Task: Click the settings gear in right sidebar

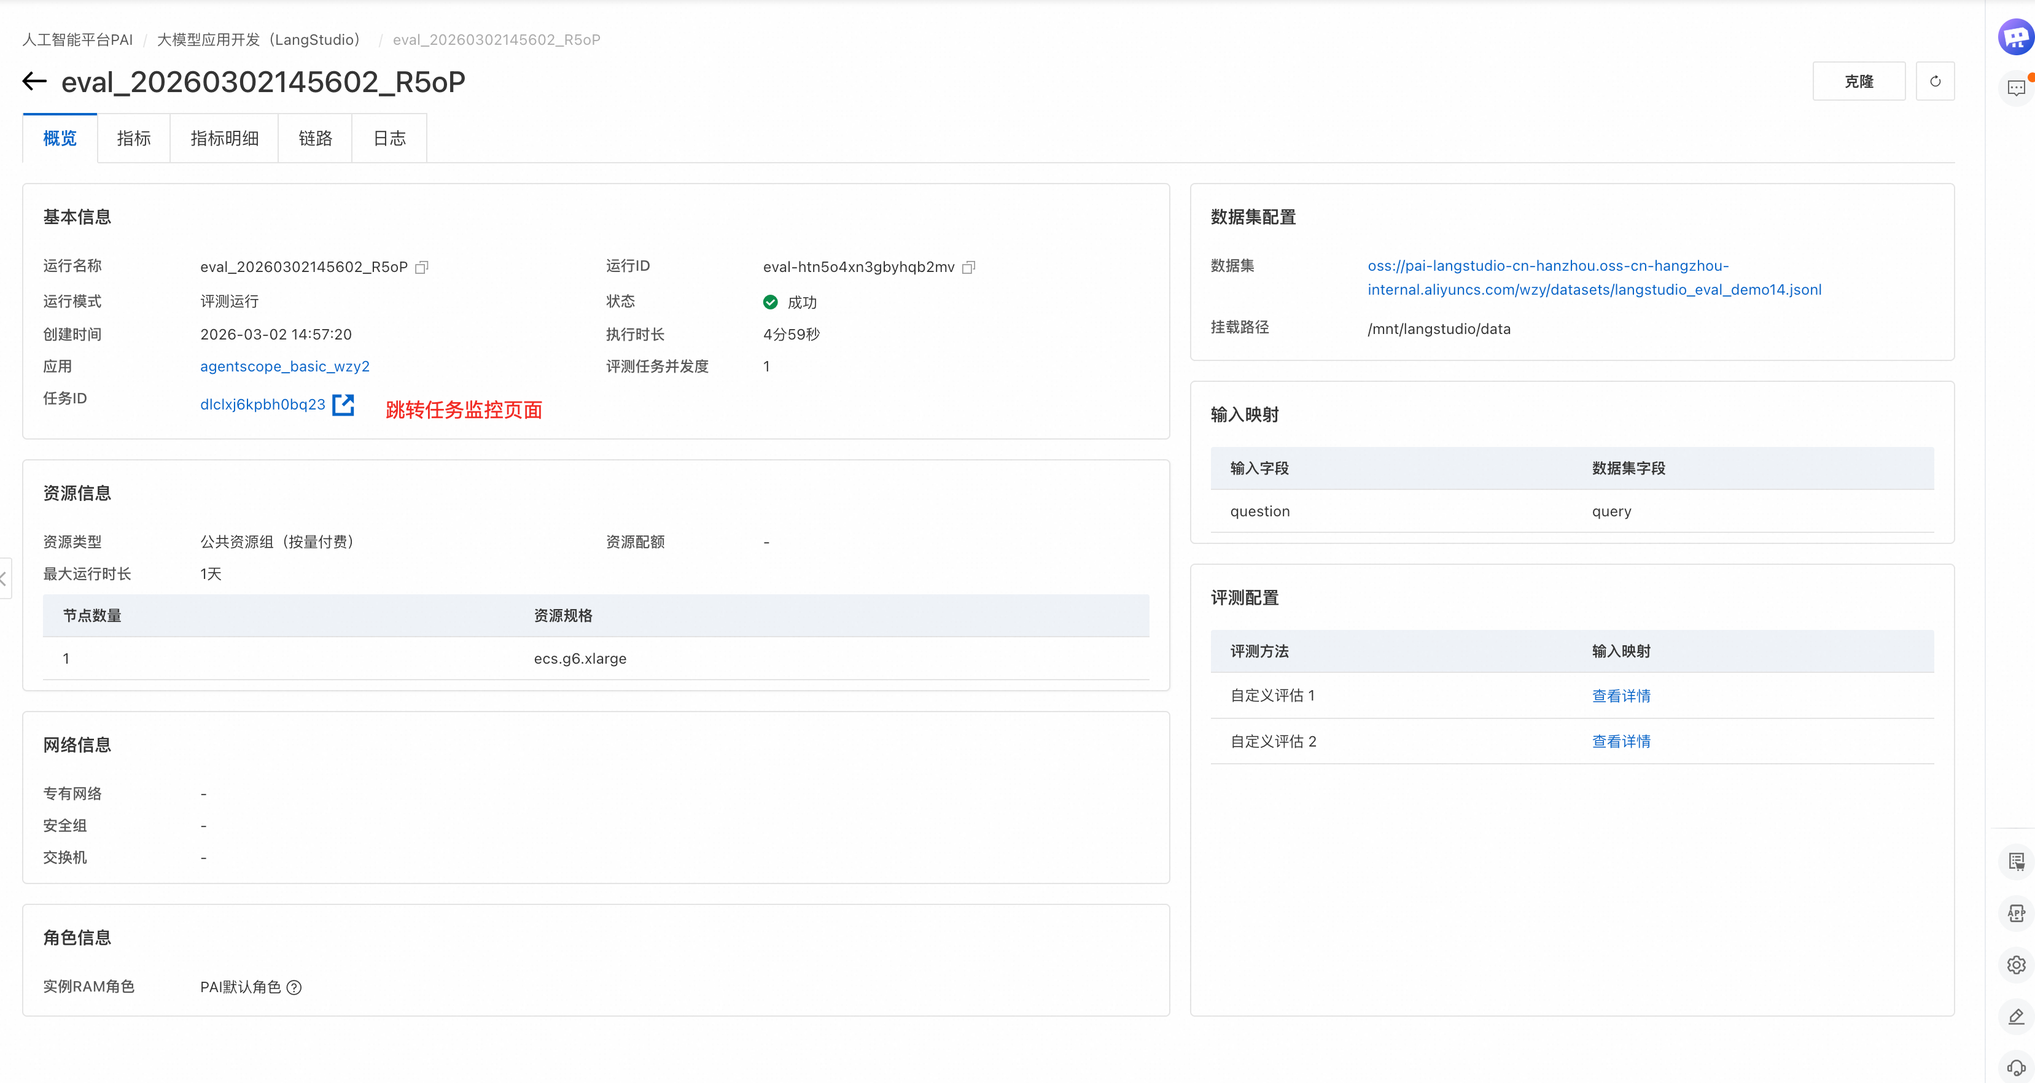Action: [x=2015, y=965]
